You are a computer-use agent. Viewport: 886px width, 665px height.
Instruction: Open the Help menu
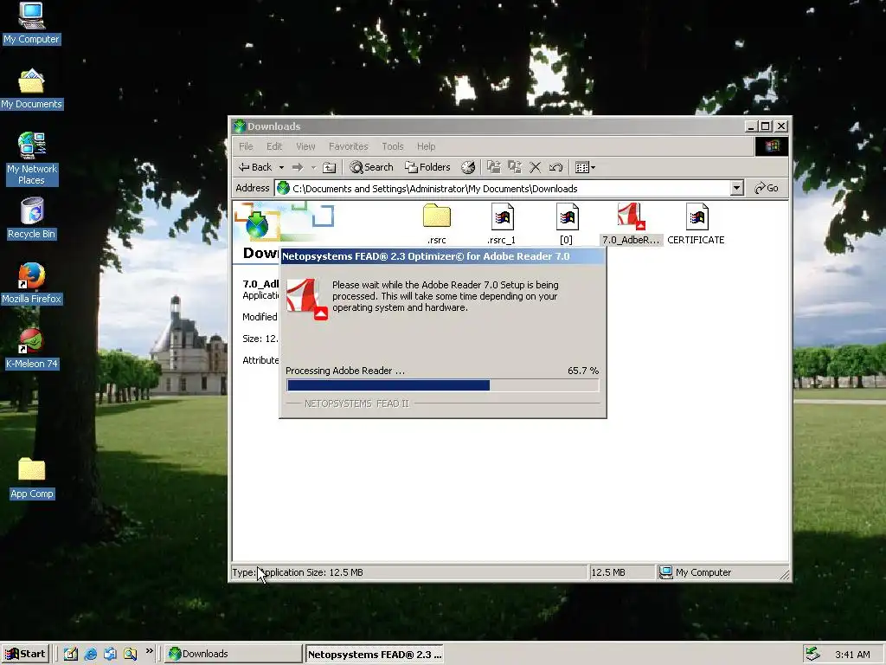[x=426, y=146]
